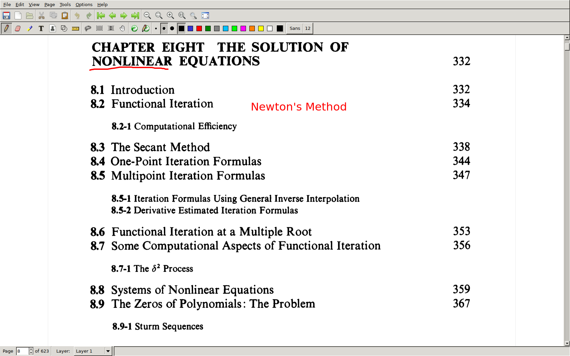570x356 pixels.
Task: Open the font selector showing Sans 12
Action: 300,28
